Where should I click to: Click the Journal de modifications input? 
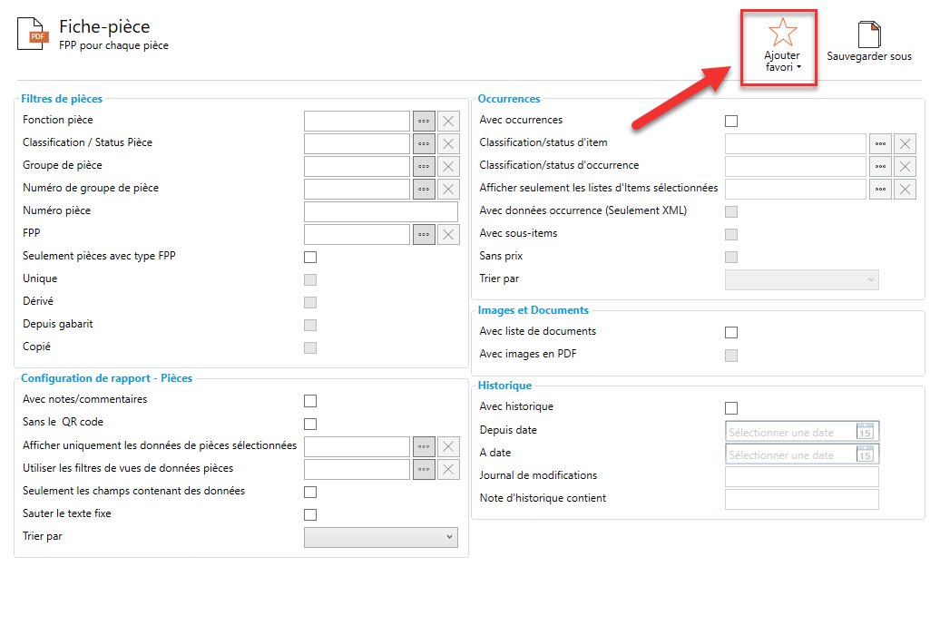pos(801,477)
